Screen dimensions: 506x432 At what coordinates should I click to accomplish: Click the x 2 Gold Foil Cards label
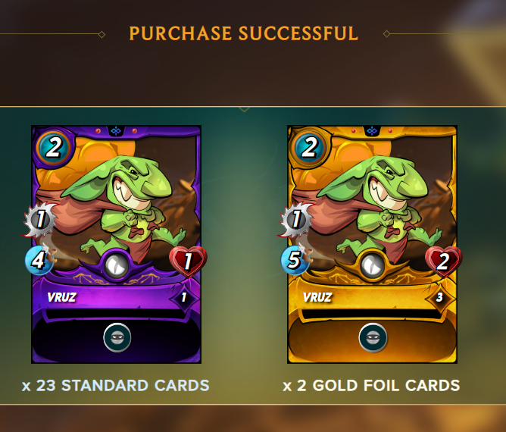[x=371, y=386]
